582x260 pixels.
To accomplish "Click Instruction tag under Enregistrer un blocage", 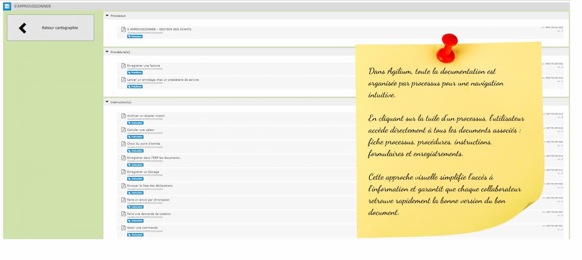I will (x=135, y=179).
